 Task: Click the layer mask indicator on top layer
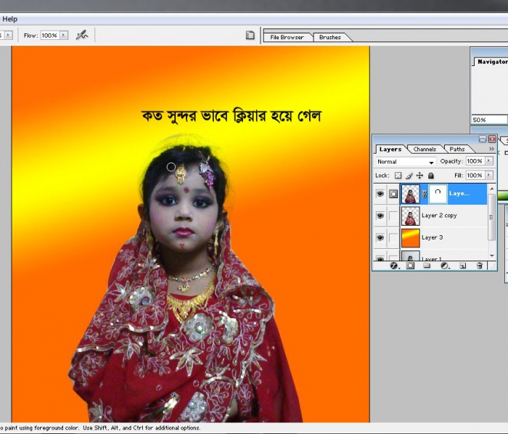393,194
